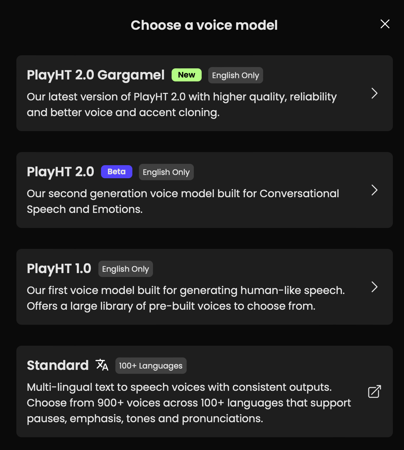The height and width of the screenshot is (450, 404).
Task: Click the Conversational Speech and Emotions description
Action: tap(183, 201)
